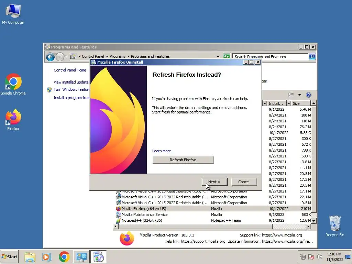
Task: Click the https://www.mozilla.org support link text
Action: point(282,235)
